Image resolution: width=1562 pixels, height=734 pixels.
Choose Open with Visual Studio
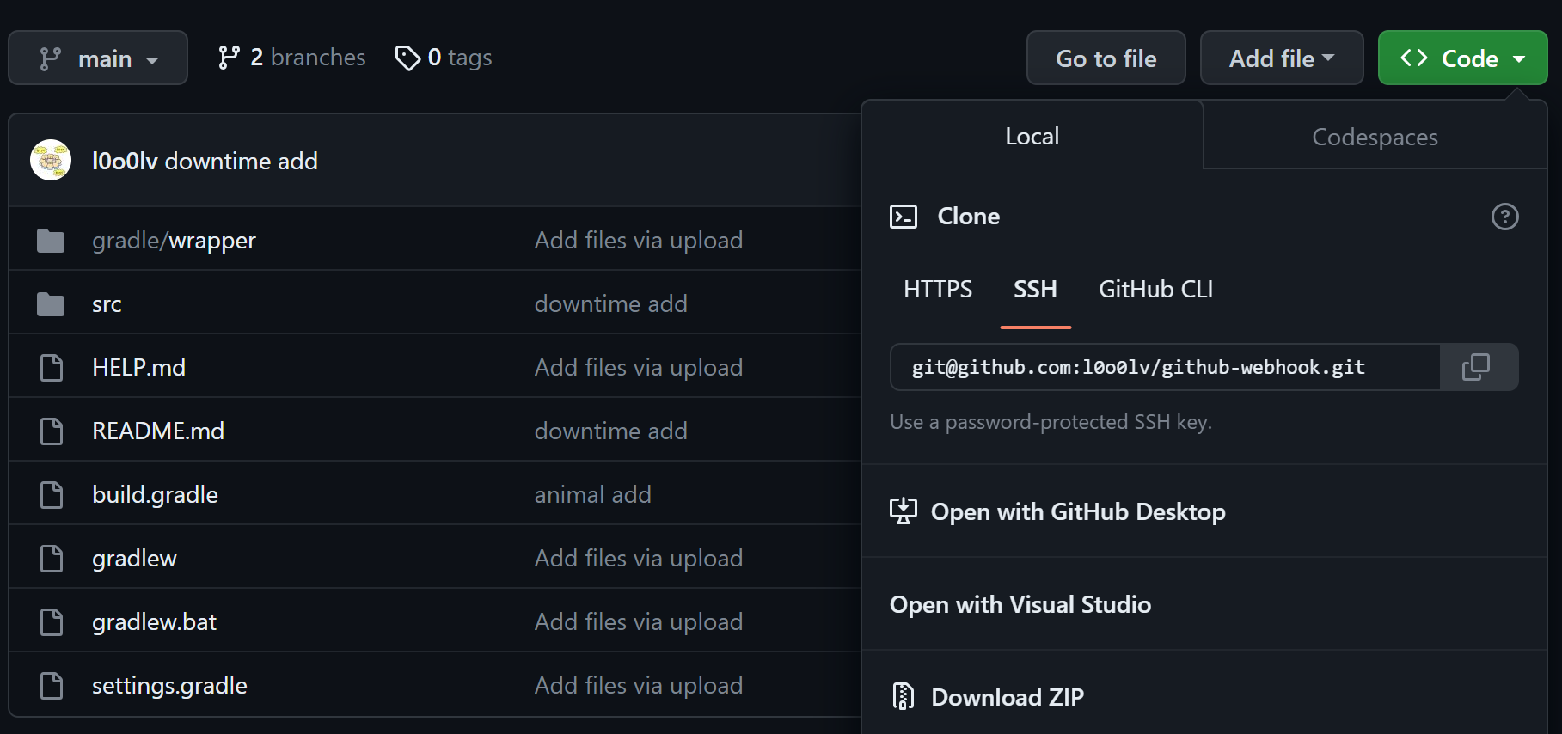point(1204,604)
